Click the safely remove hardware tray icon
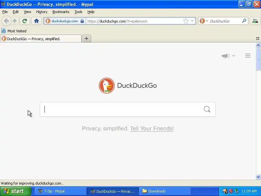Image resolution: width=261 pixels, height=196 pixels. (x=237, y=191)
